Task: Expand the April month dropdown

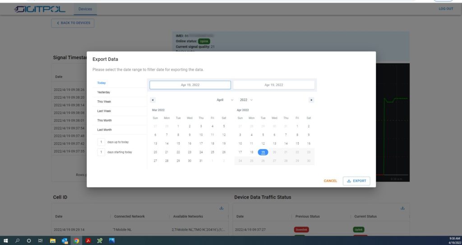Action: (225, 100)
